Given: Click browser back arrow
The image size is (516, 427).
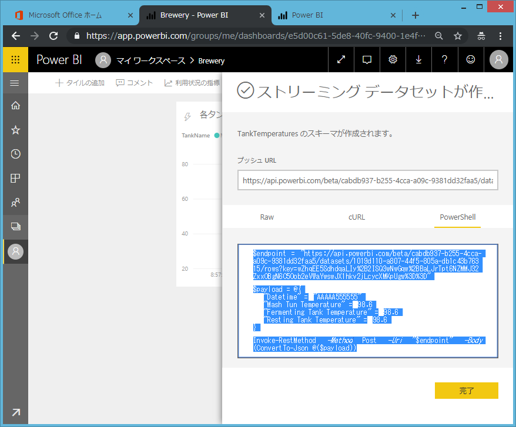Looking at the screenshot, I should pyautogui.click(x=16, y=36).
